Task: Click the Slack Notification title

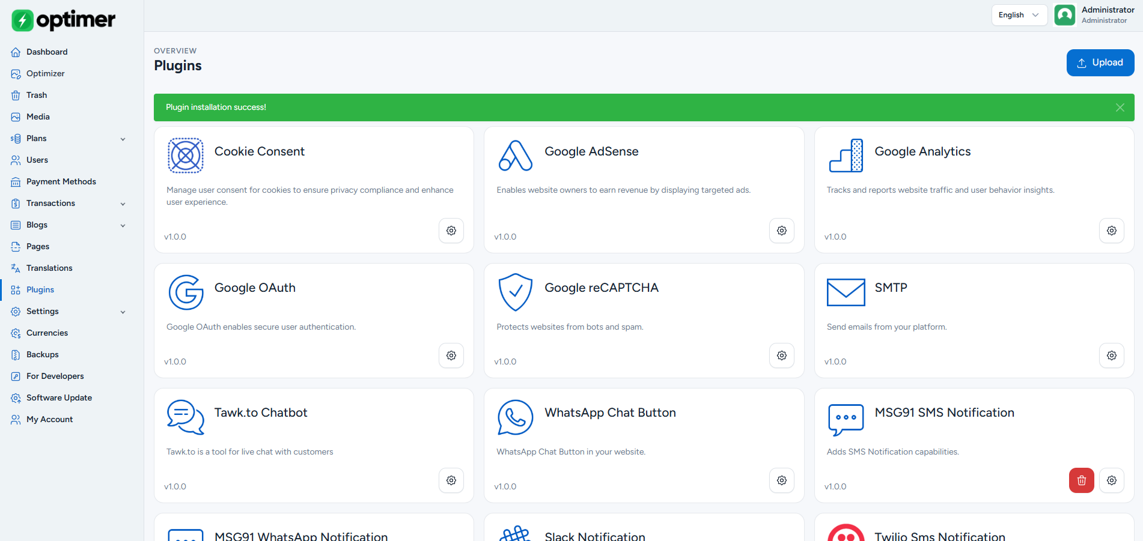Action: point(595,536)
